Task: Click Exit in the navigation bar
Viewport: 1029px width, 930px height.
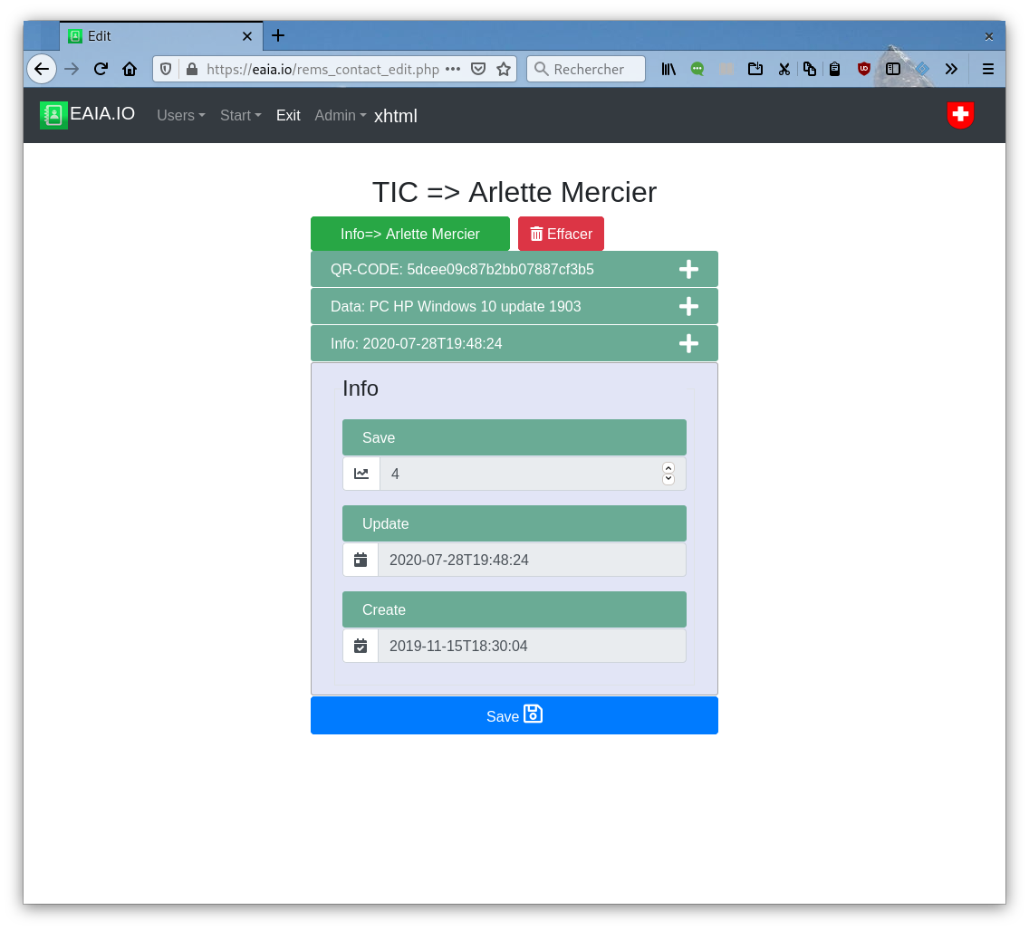Action: [288, 115]
